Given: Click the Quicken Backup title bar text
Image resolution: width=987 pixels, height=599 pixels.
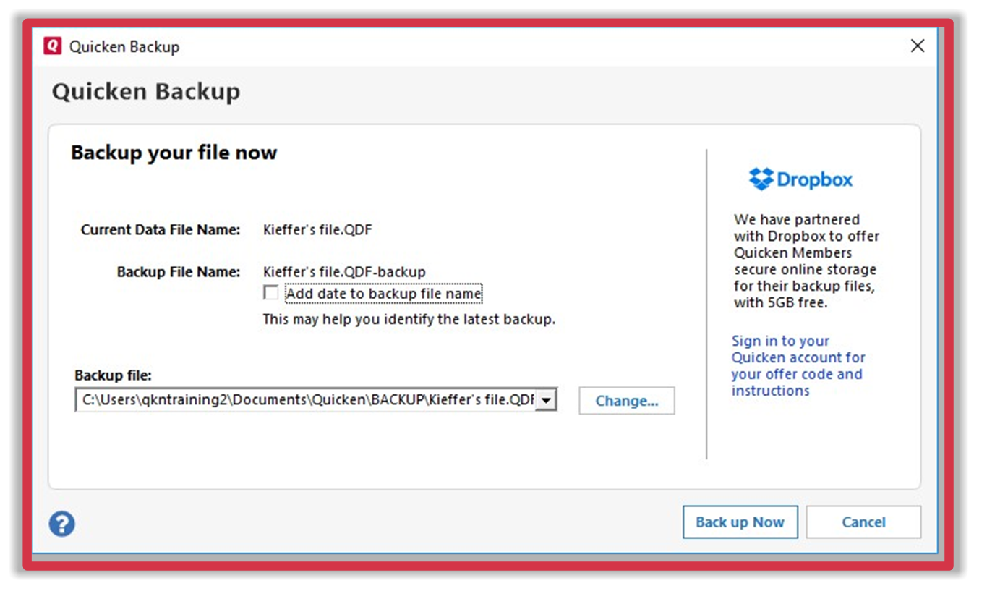Looking at the screenshot, I should (124, 47).
